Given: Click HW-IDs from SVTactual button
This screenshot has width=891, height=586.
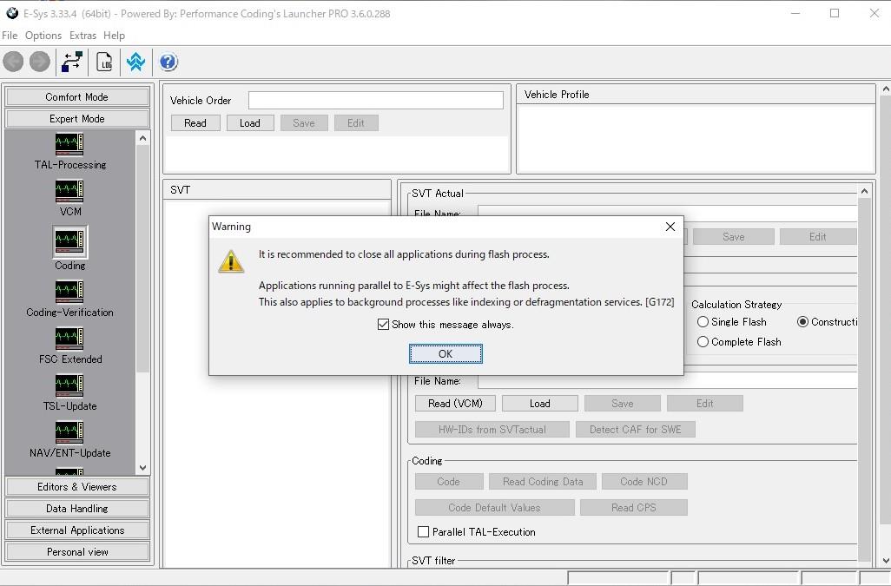Looking at the screenshot, I should tap(492, 429).
